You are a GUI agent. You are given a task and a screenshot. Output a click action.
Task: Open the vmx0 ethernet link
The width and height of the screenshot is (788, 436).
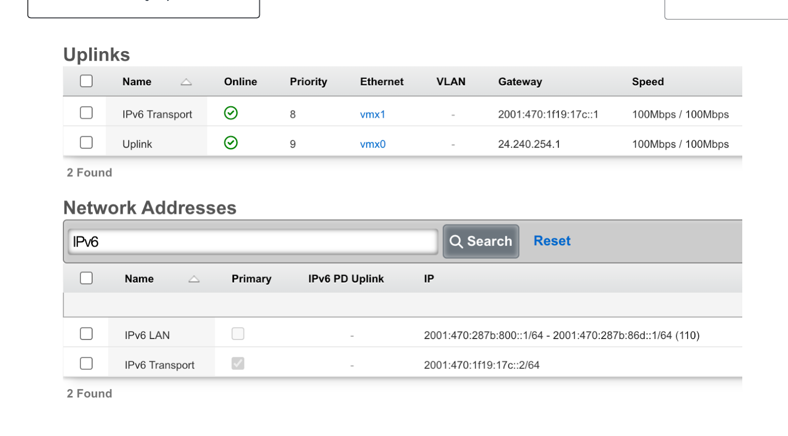[373, 144]
